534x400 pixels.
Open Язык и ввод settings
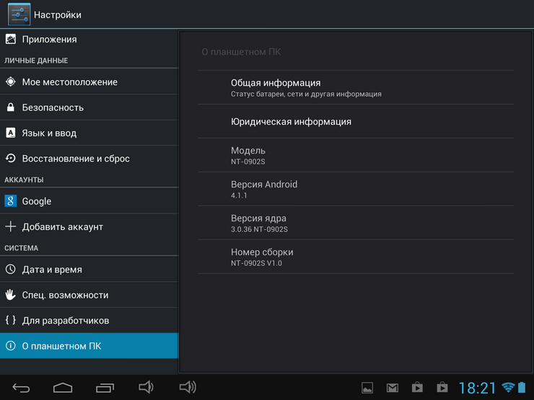coord(89,133)
